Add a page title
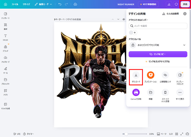Viewport: 191px width, 137px height. (x=72, y=19)
